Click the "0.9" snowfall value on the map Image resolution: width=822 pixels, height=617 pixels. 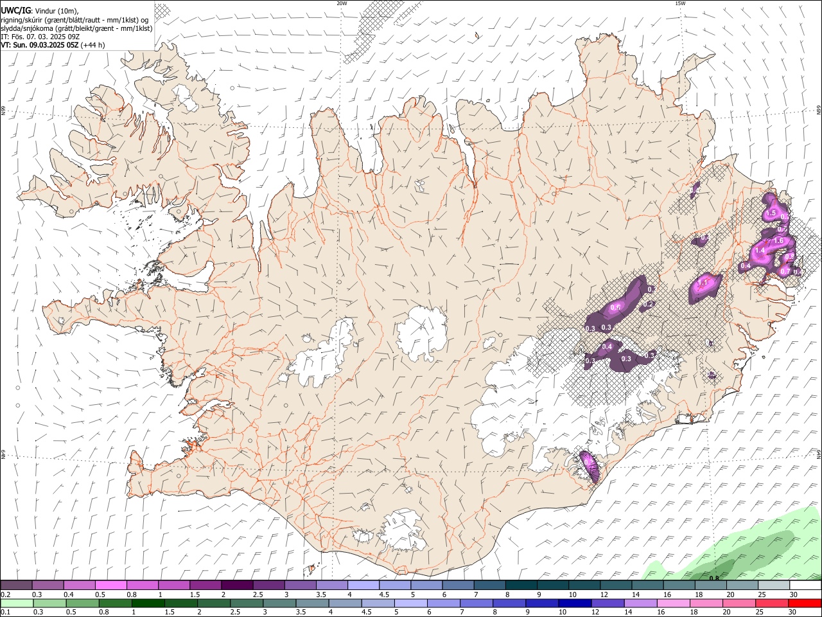pos(790,256)
